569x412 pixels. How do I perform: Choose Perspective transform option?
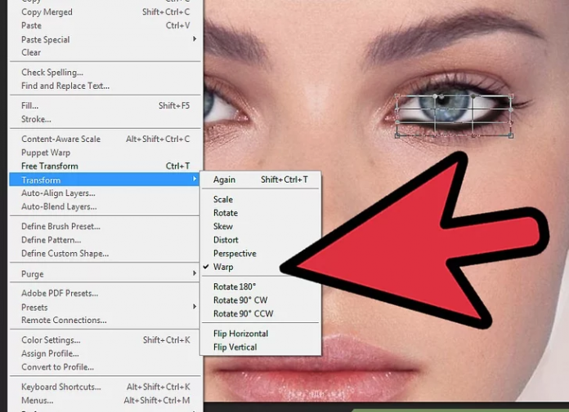(x=235, y=254)
